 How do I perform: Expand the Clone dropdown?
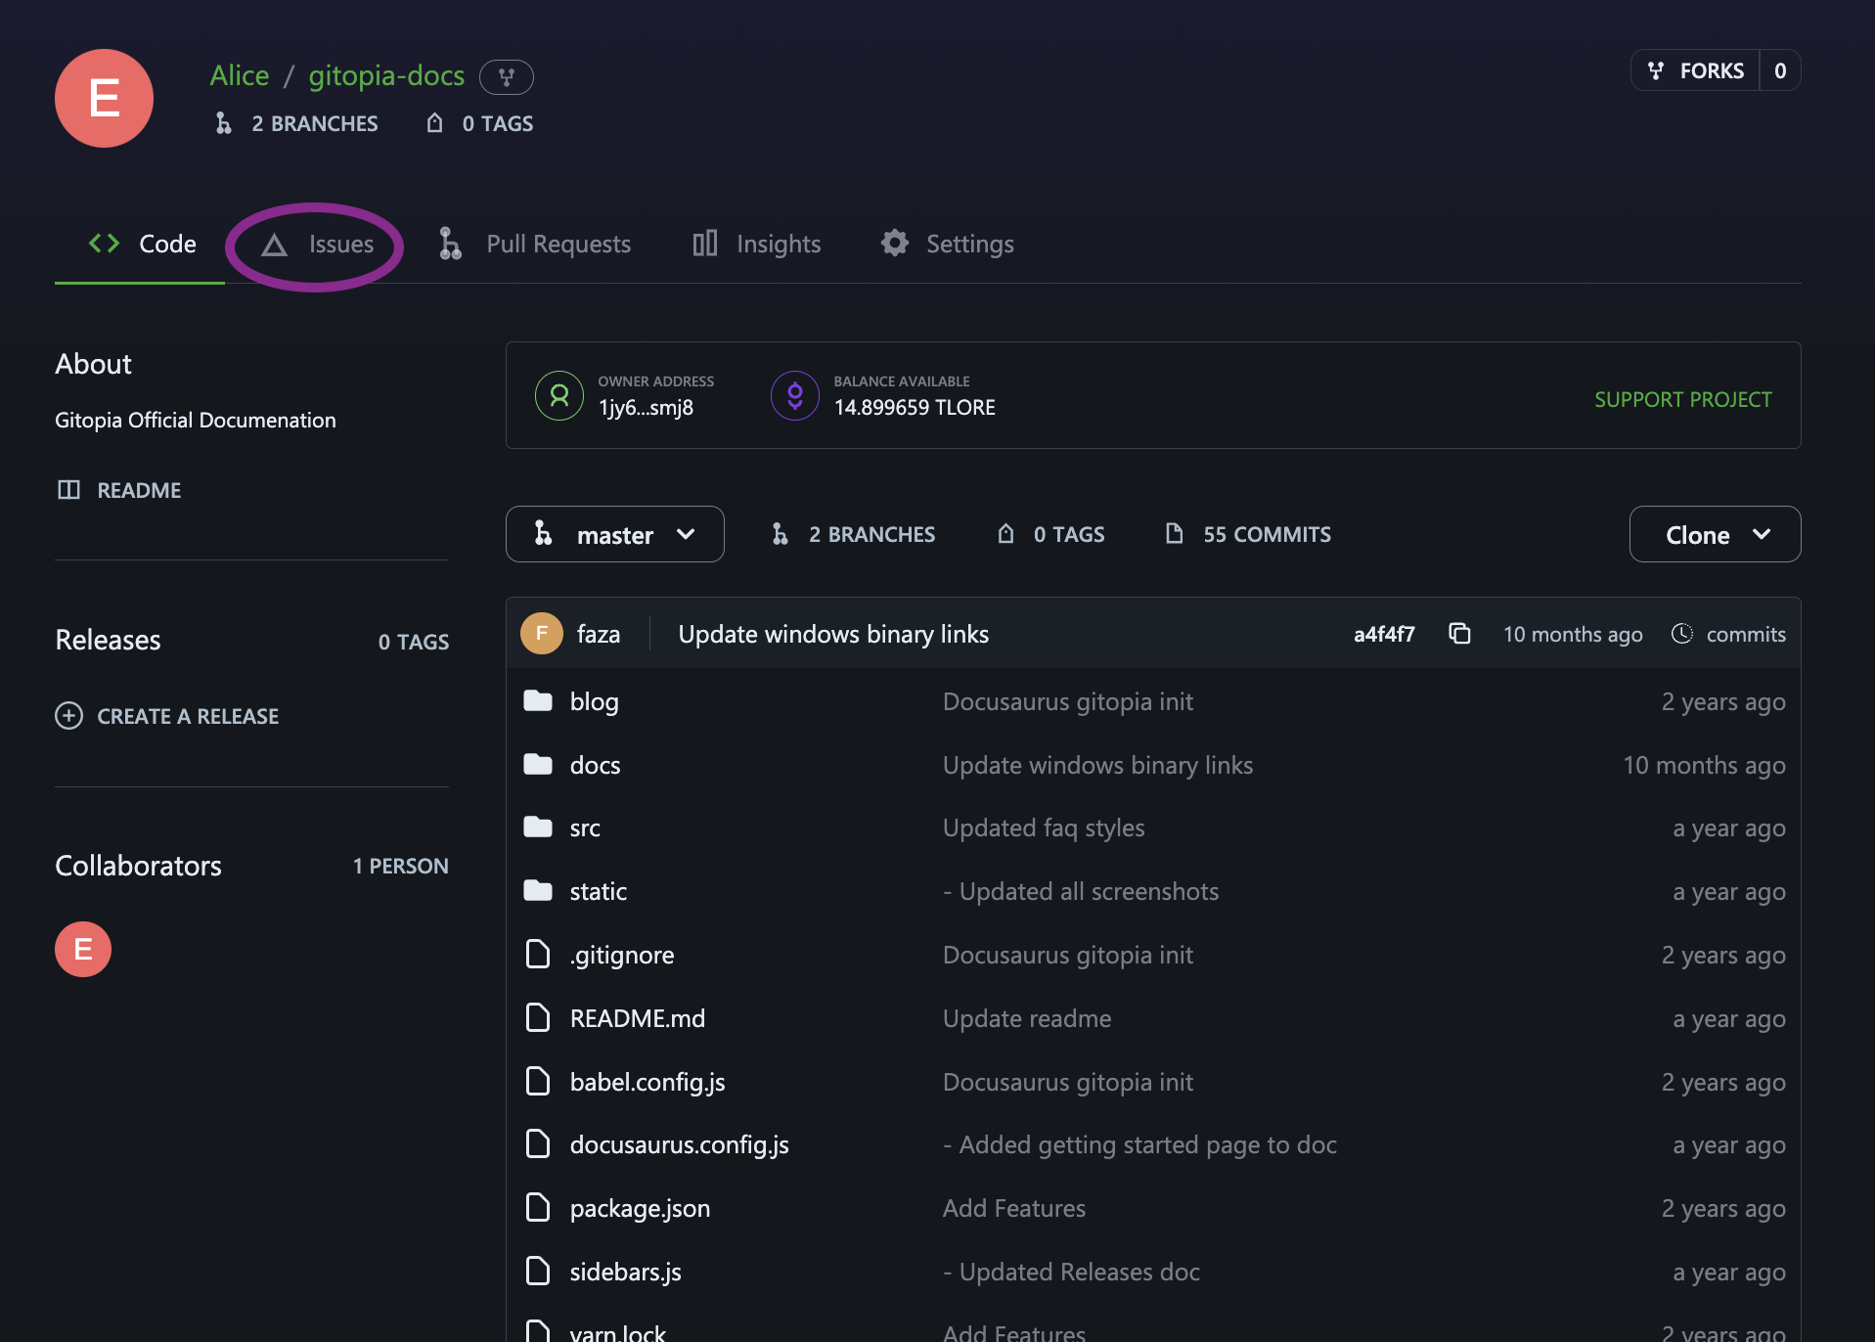tap(1715, 534)
